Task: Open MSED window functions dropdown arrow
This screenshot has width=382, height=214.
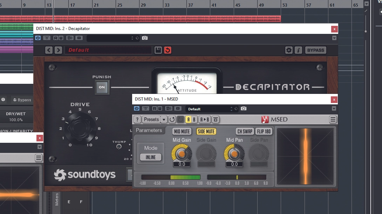Action: click(x=334, y=109)
